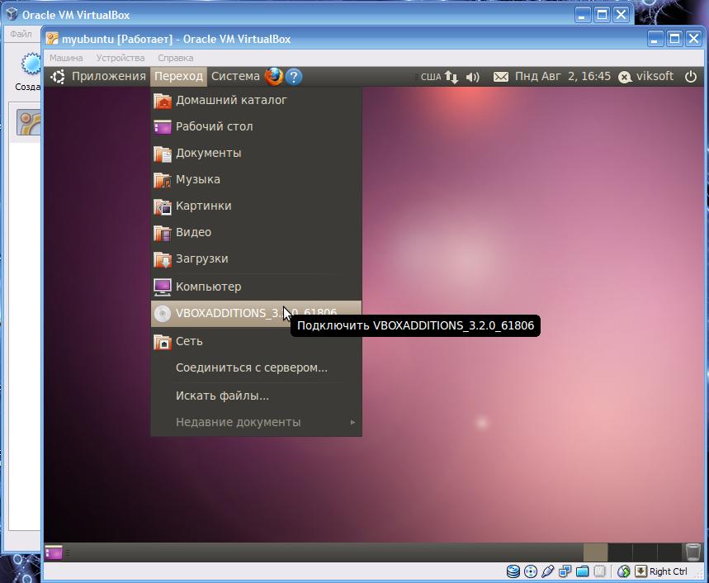
Task: Switch to the third workspace in switcher
Action: (x=645, y=552)
